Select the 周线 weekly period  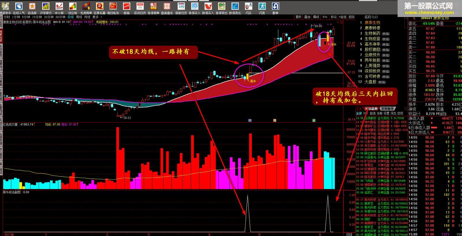coord(79,17)
